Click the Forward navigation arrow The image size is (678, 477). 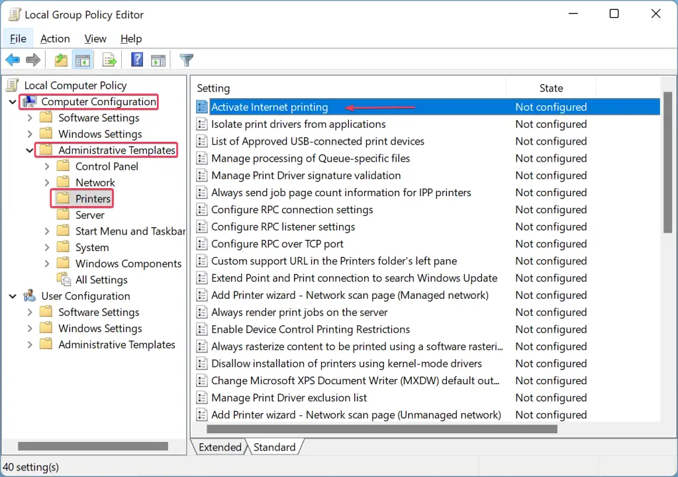pos(32,60)
